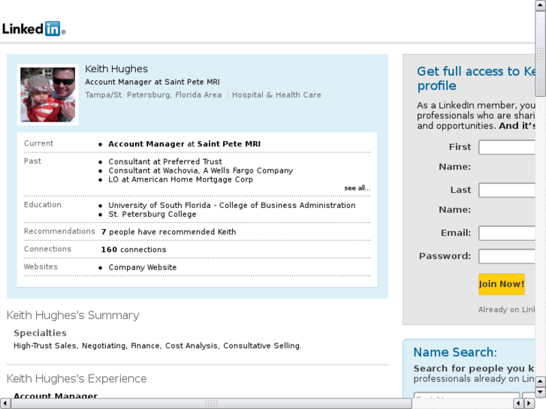546x409 pixels.
Task: Open 'Consultant at Wachovia, A Wells Fargo Company'
Action: click(201, 170)
